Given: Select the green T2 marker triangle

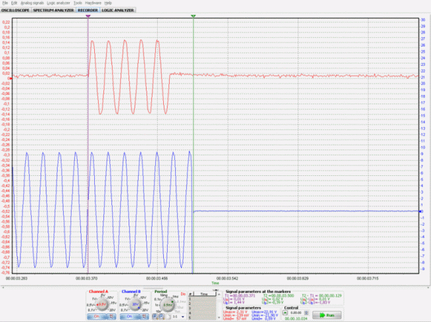Looking at the screenshot, I should click(193, 15).
